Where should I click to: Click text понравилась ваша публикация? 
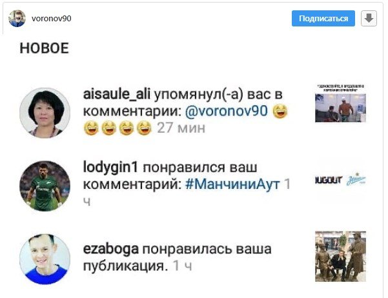point(177,257)
